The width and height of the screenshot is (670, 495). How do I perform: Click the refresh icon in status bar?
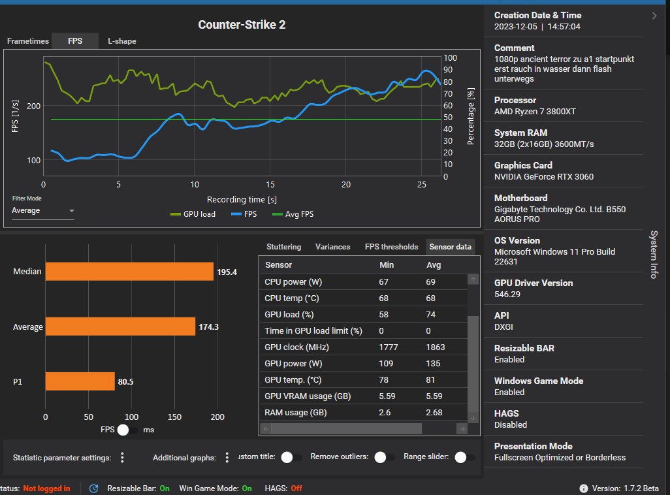(93, 488)
